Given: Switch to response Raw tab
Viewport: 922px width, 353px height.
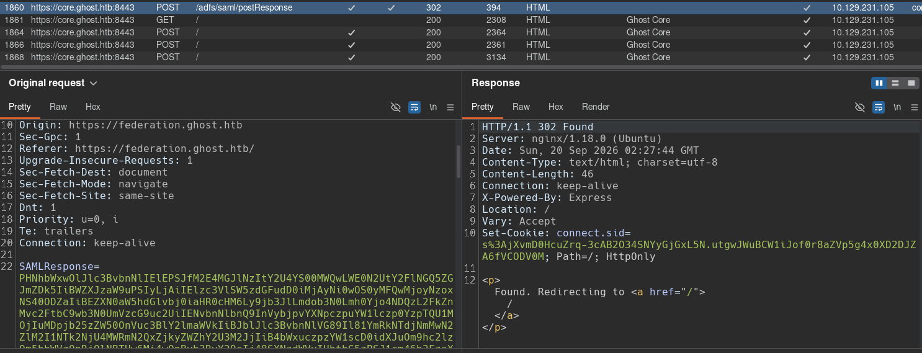Looking at the screenshot, I should coord(521,107).
